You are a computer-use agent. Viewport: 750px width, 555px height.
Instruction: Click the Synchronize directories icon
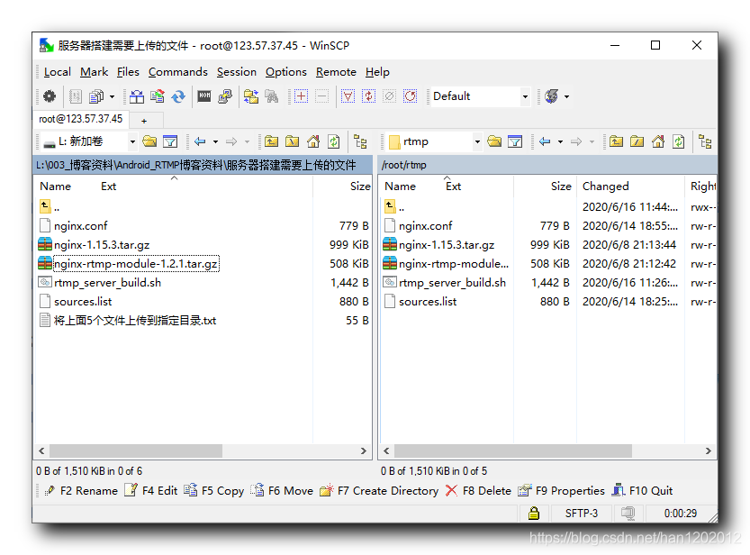pyautogui.click(x=158, y=96)
